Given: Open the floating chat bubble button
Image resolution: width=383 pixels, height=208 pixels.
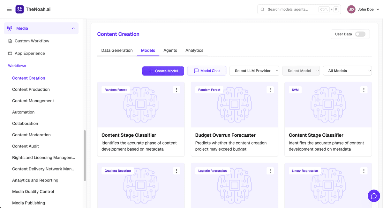Looking at the screenshot, I should [374, 196].
